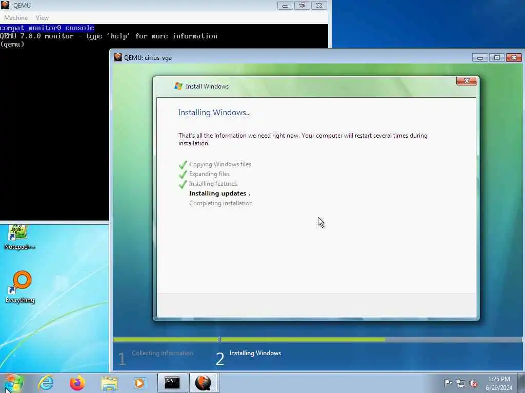Close the QEMU cirrus-vga window
The image size is (525, 393).
pyautogui.click(x=514, y=58)
